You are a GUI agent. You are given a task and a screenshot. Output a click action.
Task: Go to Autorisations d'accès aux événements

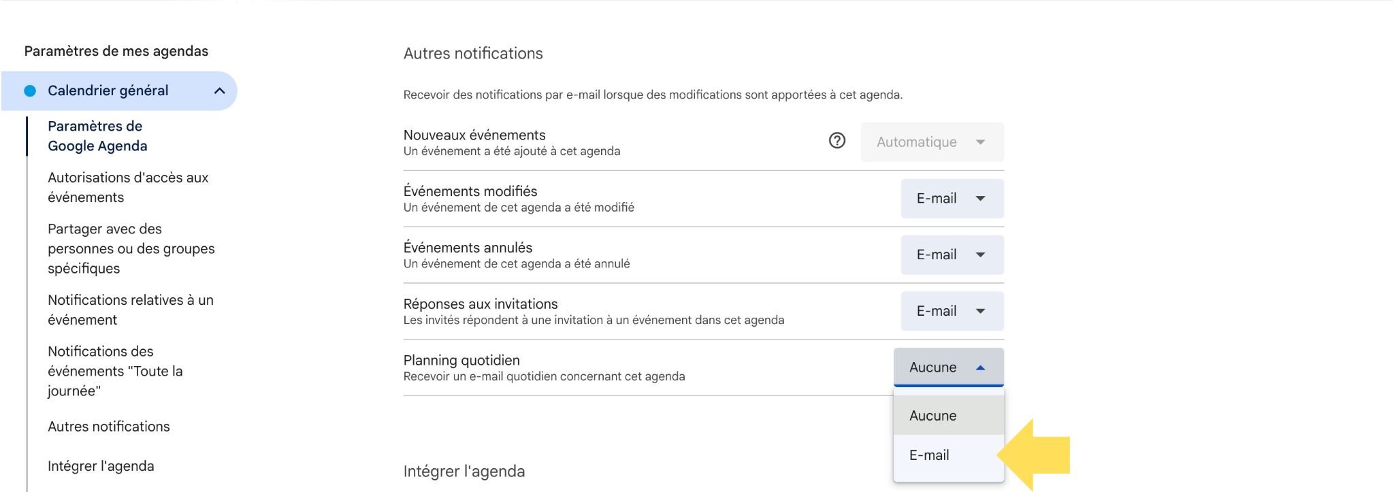coord(128,186)
